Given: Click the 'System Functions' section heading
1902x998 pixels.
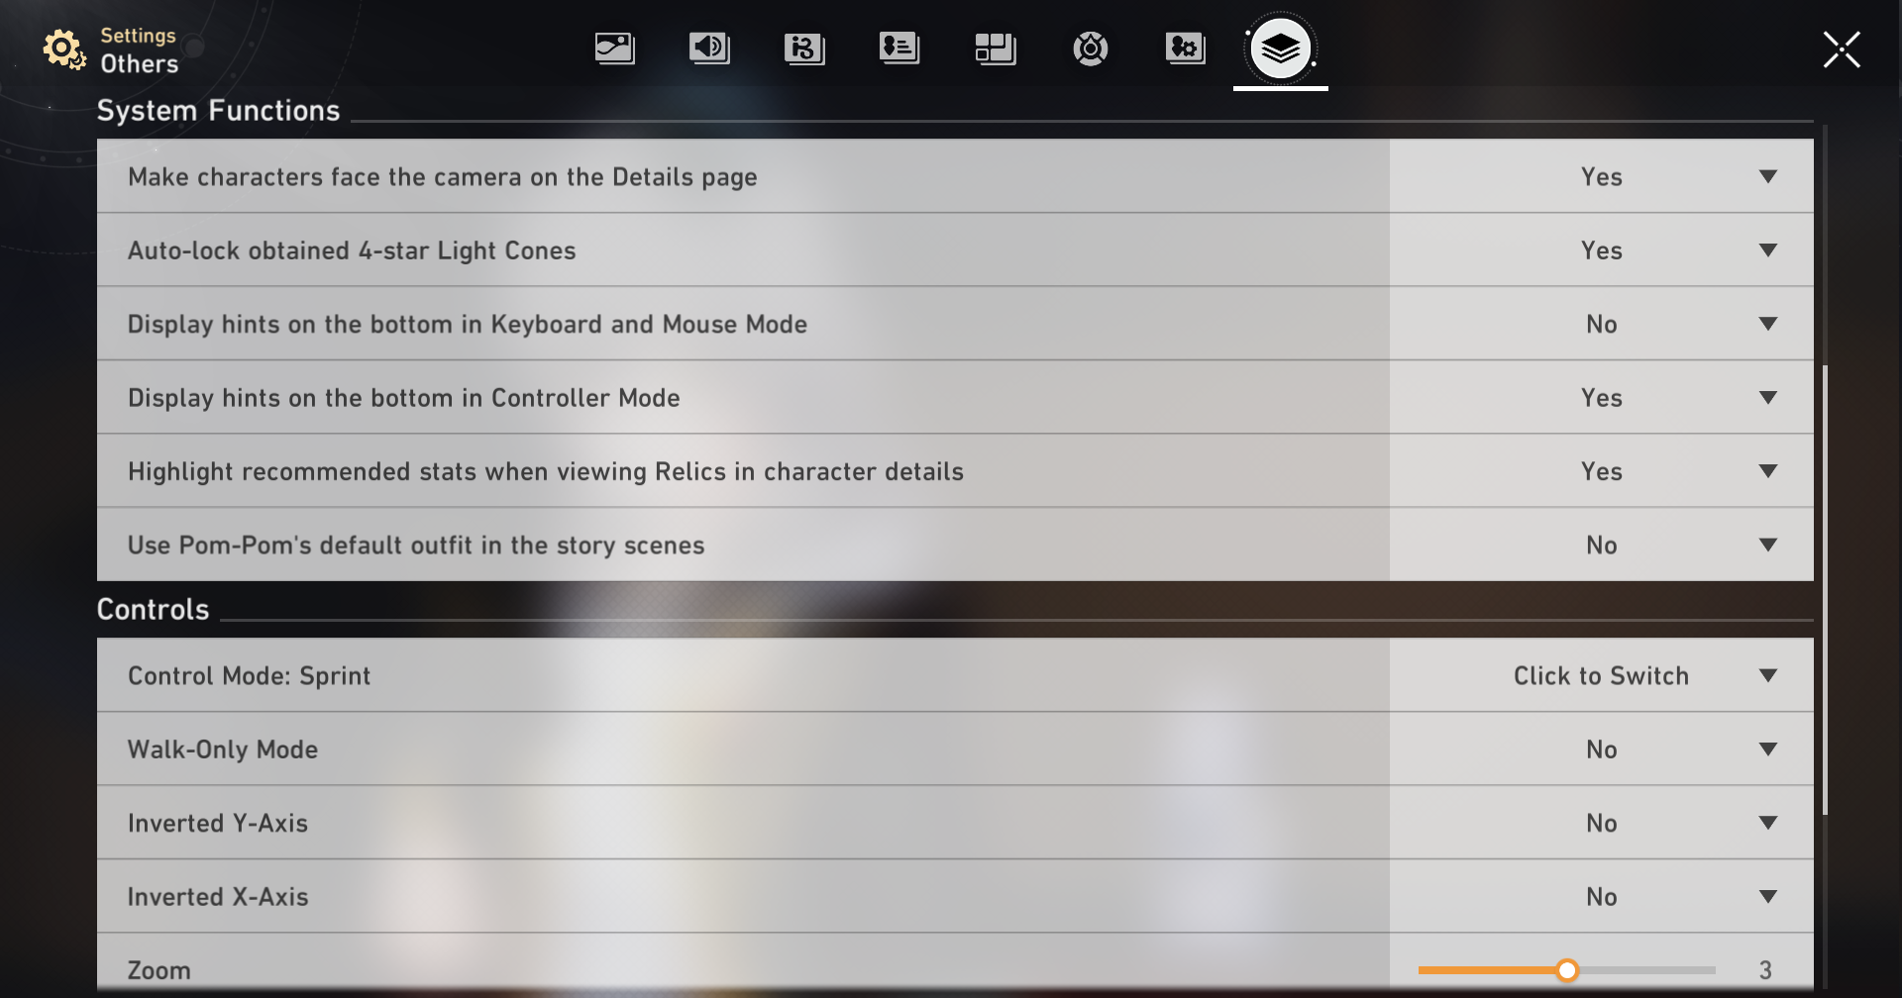Looking at the screenshot, I should pos(218,110).
